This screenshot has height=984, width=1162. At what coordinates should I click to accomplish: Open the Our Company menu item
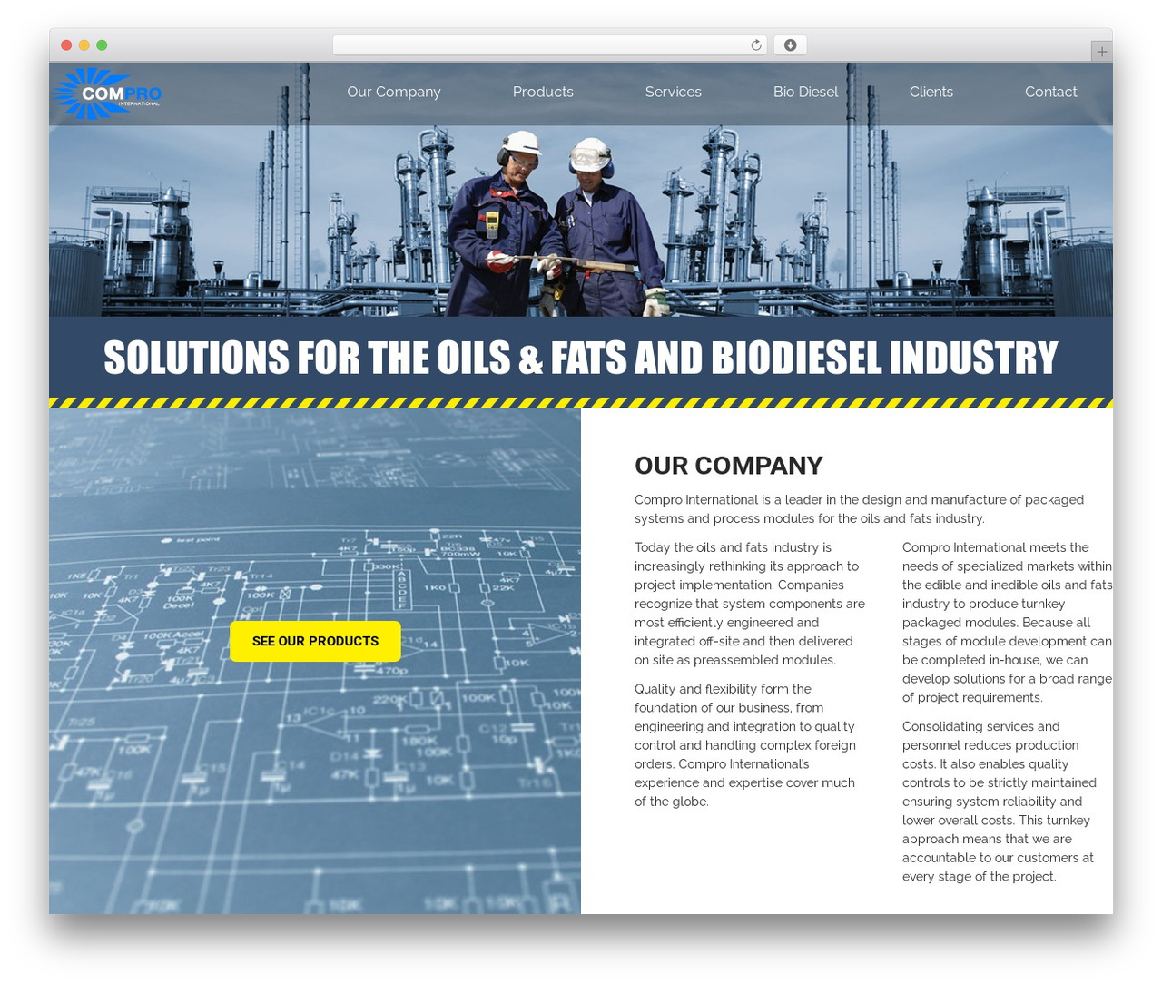tap(394, 92)
